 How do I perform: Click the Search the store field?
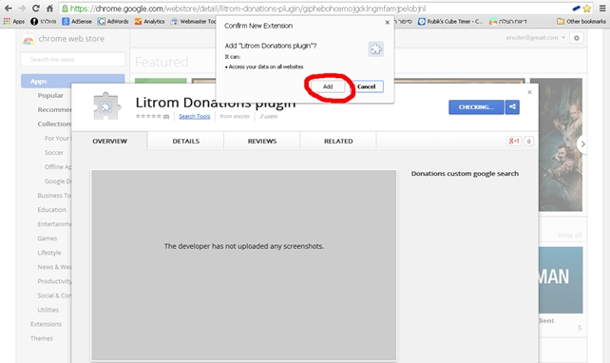click(73, 60)
